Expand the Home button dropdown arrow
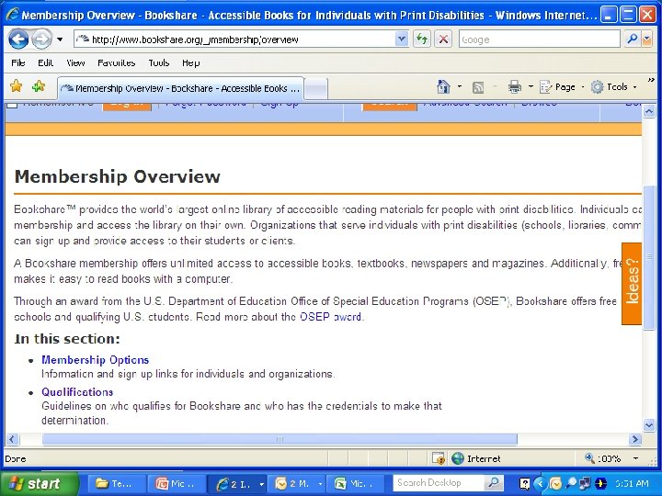Image resolution: width=662 pixels, height=496 pixels. 460,87
